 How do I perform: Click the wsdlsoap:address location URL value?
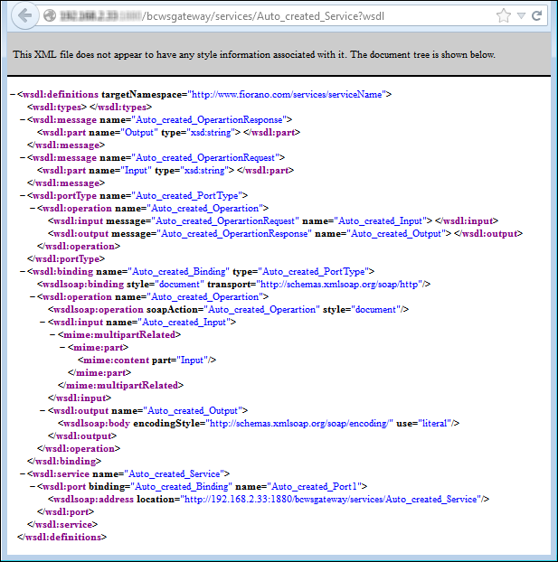coord(333,499)
